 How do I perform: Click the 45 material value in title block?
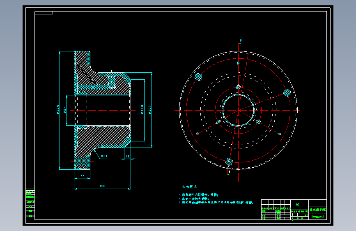tap(297, 204)
